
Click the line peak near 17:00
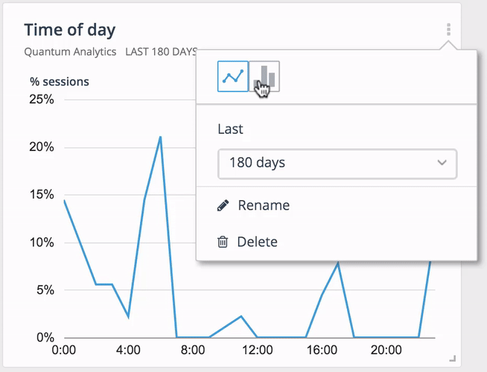coord(338,263)
